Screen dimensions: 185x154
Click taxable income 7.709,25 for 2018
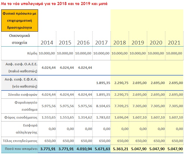(x=121, y=106)
